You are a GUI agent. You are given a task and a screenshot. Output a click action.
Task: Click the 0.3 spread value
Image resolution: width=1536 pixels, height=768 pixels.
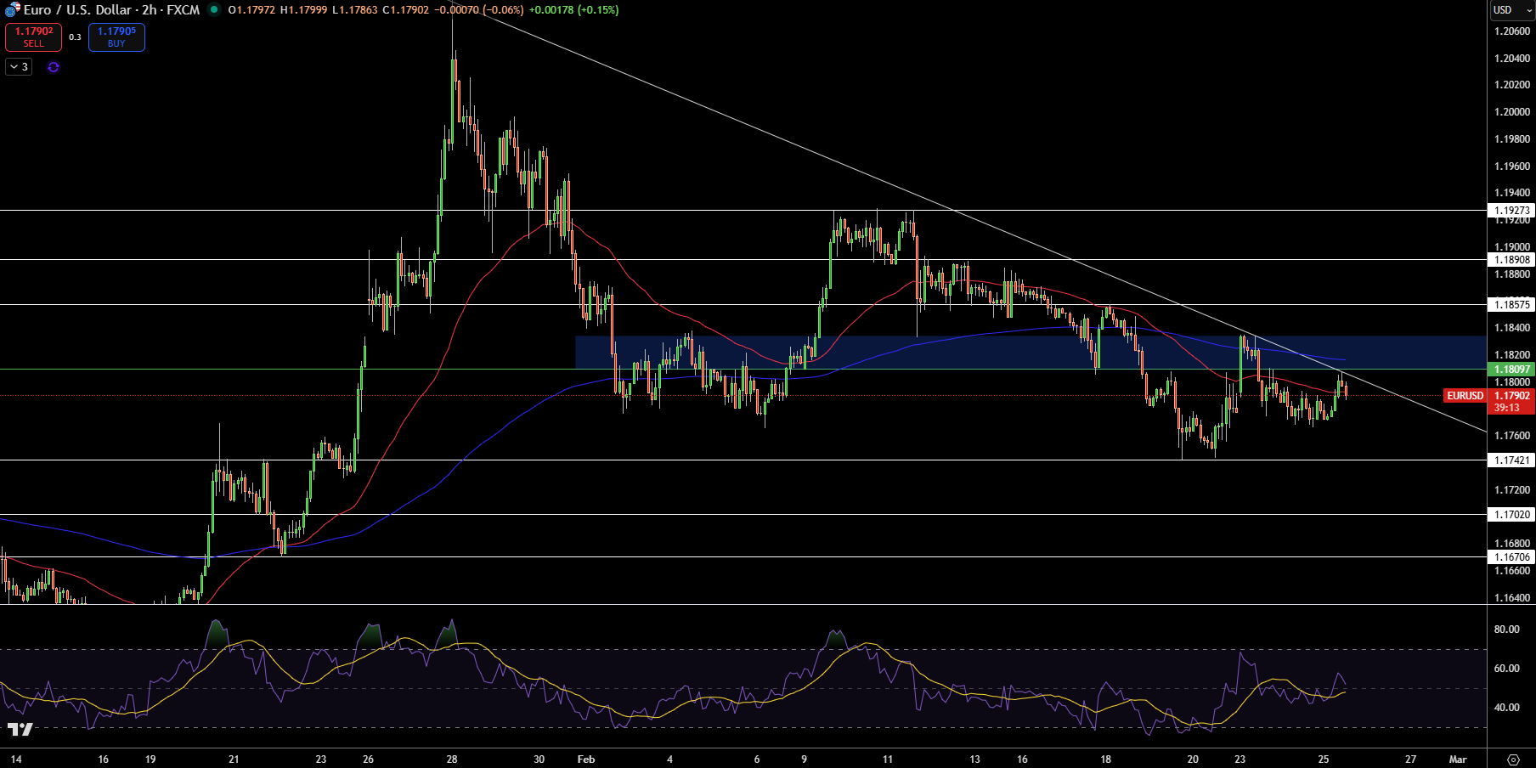pos(75,37)
